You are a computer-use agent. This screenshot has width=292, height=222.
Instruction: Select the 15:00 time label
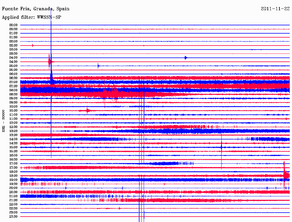13,147
